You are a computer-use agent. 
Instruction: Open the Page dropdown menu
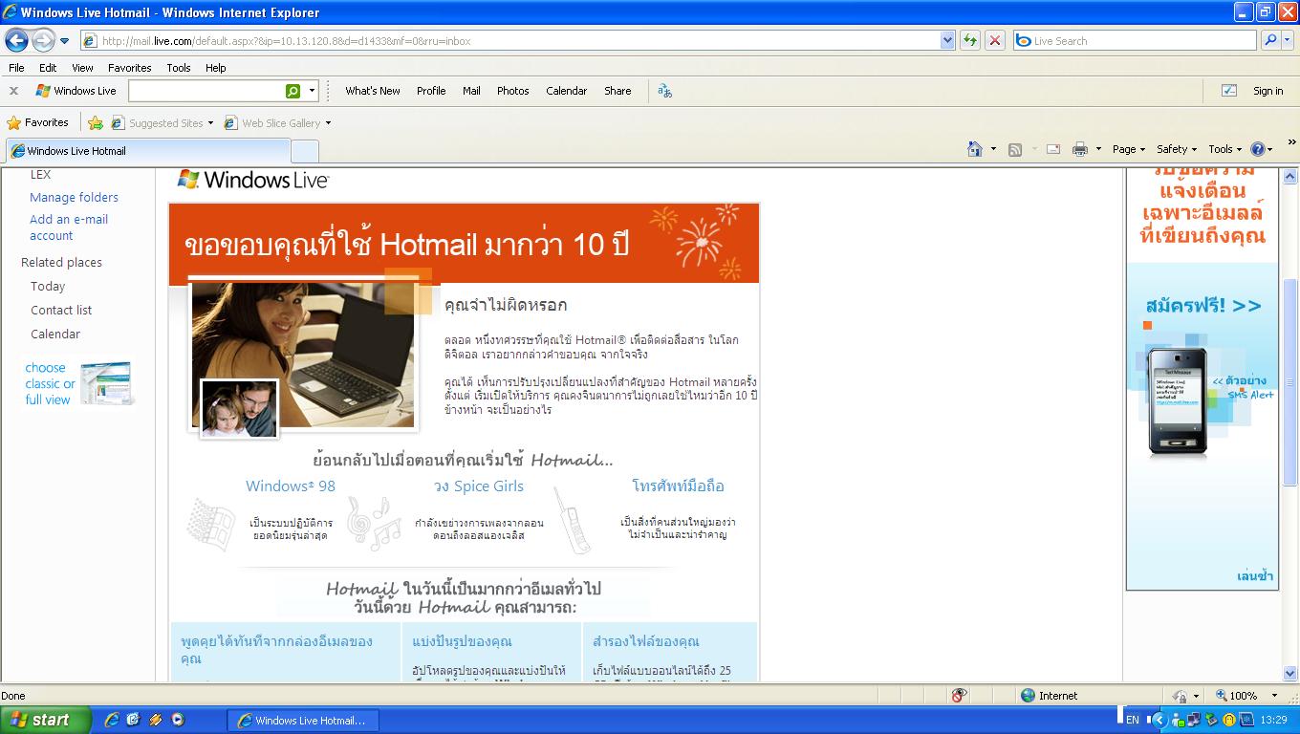click(x=1129, y=149)
